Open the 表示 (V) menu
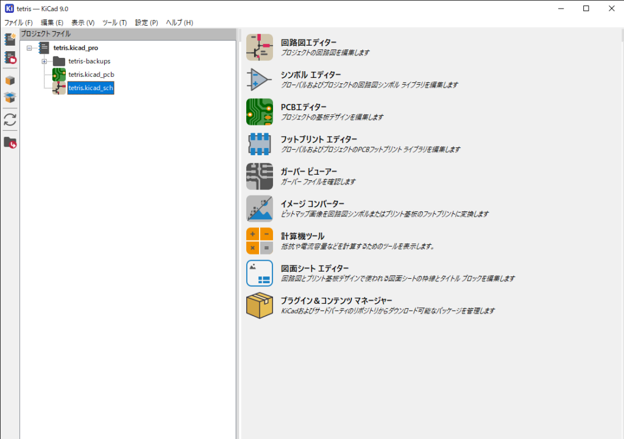 click(x=83, y=23)
